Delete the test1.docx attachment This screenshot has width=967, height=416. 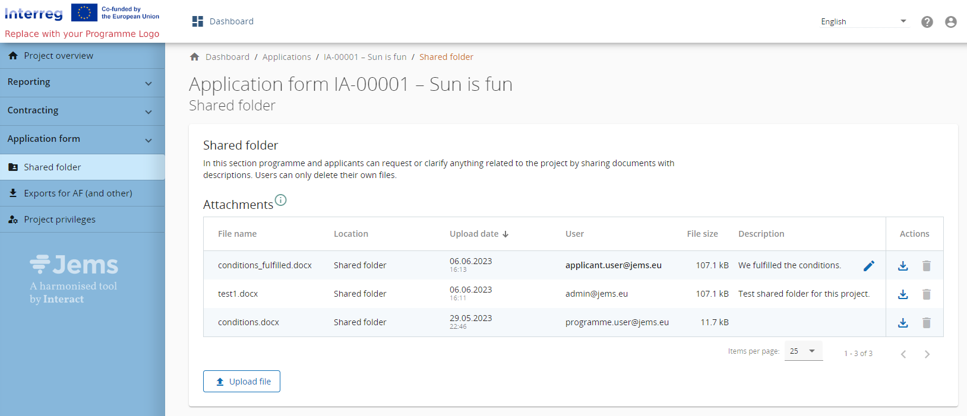(926, 294)
